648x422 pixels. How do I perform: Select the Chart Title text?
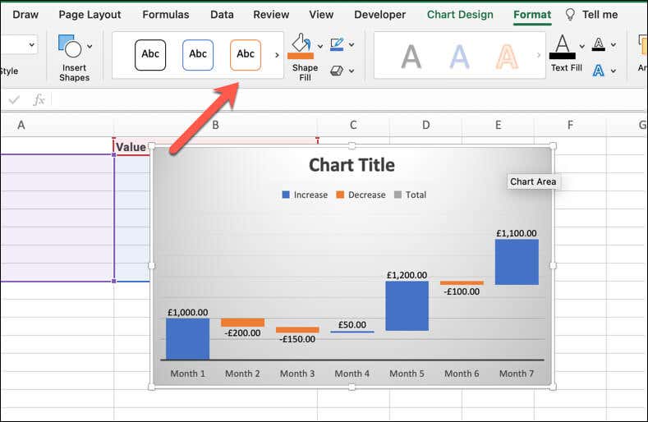tap(352, 165)
